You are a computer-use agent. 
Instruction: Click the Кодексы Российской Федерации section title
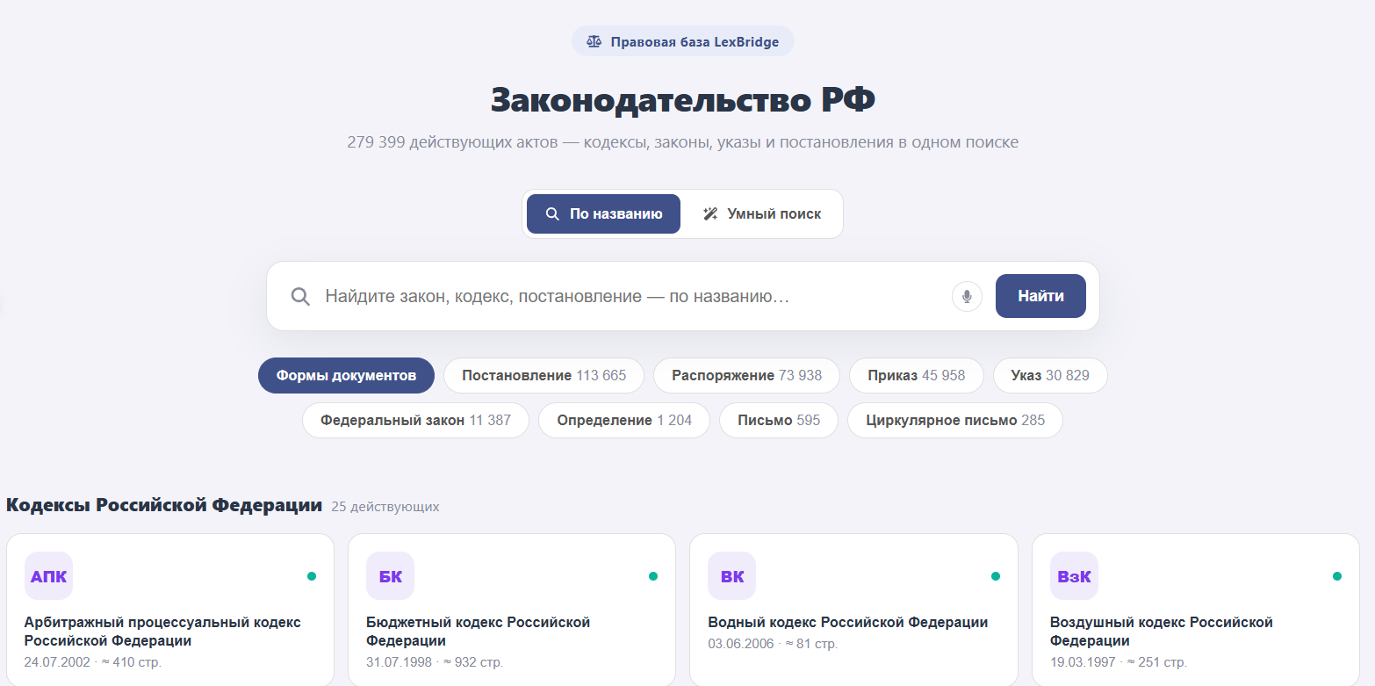(164, 505)
